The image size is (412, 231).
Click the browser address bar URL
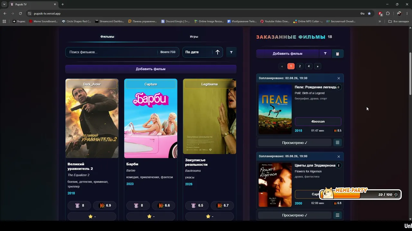47,13
